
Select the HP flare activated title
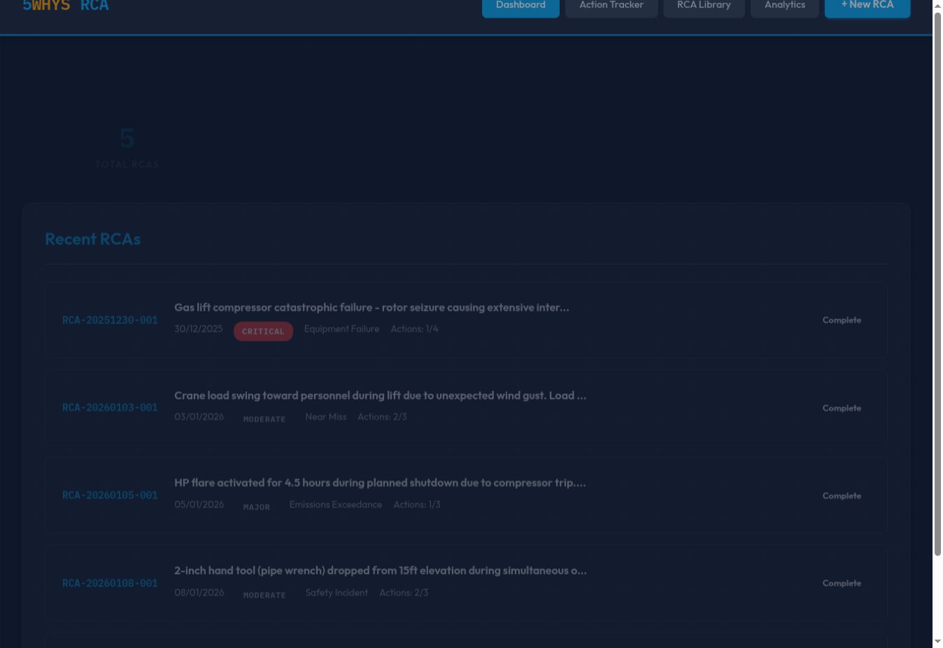coord(380,483)
